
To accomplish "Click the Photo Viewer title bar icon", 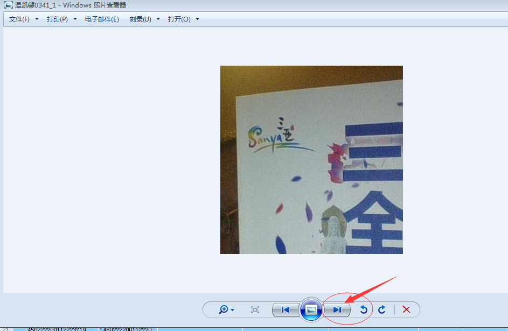I will click(x=9, y=5).
